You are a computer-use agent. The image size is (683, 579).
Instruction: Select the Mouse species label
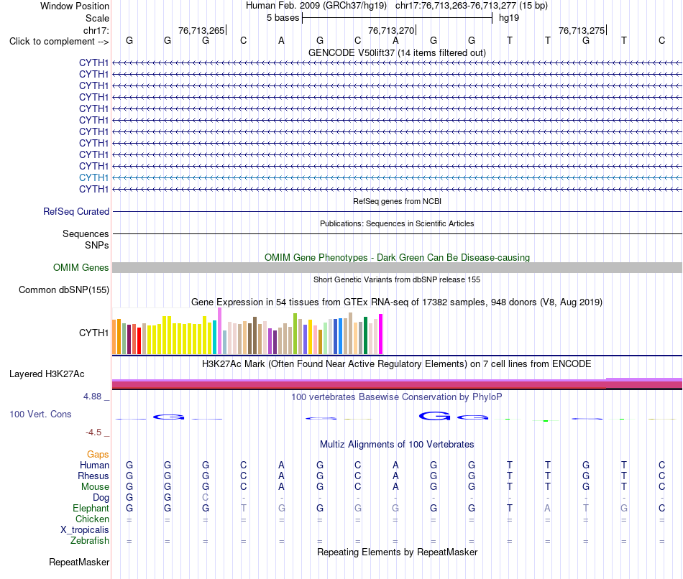click(95, 487)
